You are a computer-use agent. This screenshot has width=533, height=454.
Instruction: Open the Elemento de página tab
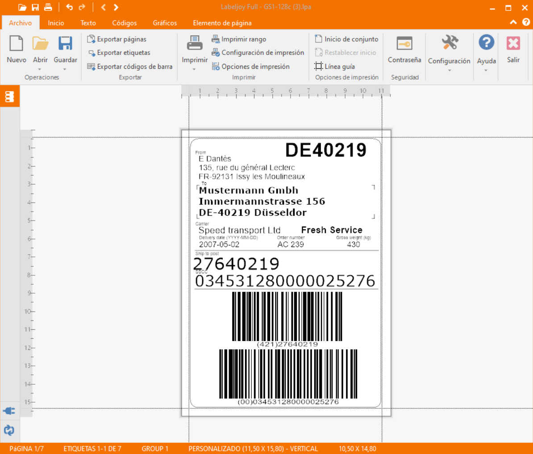[x=222, y=23]
